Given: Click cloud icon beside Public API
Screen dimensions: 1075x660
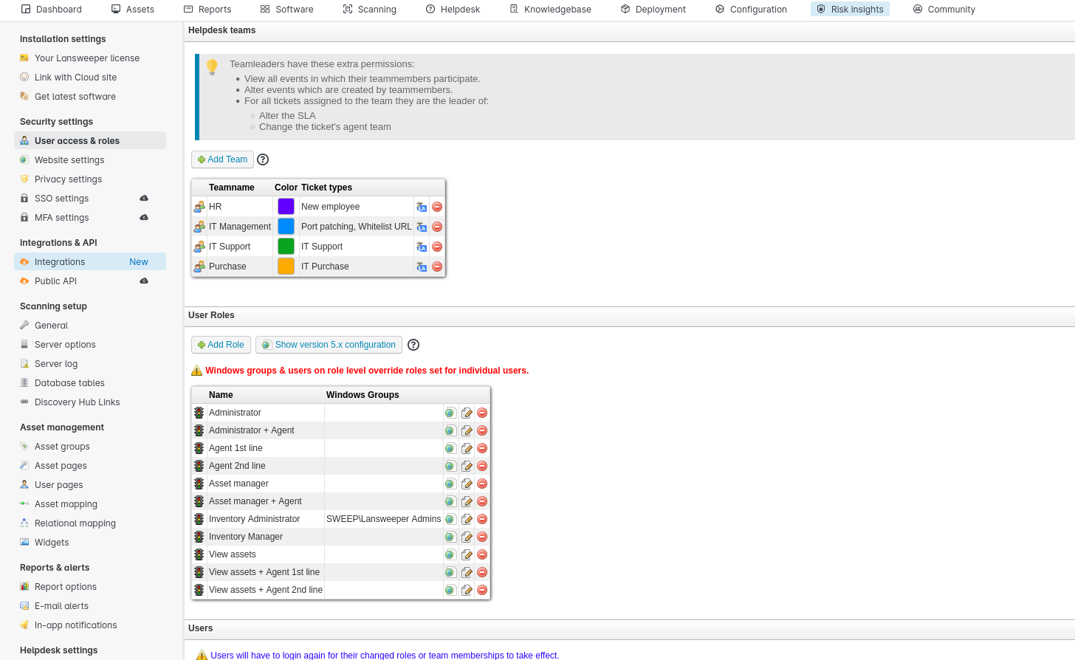Looking at the screenshot, I should point(144,281).
